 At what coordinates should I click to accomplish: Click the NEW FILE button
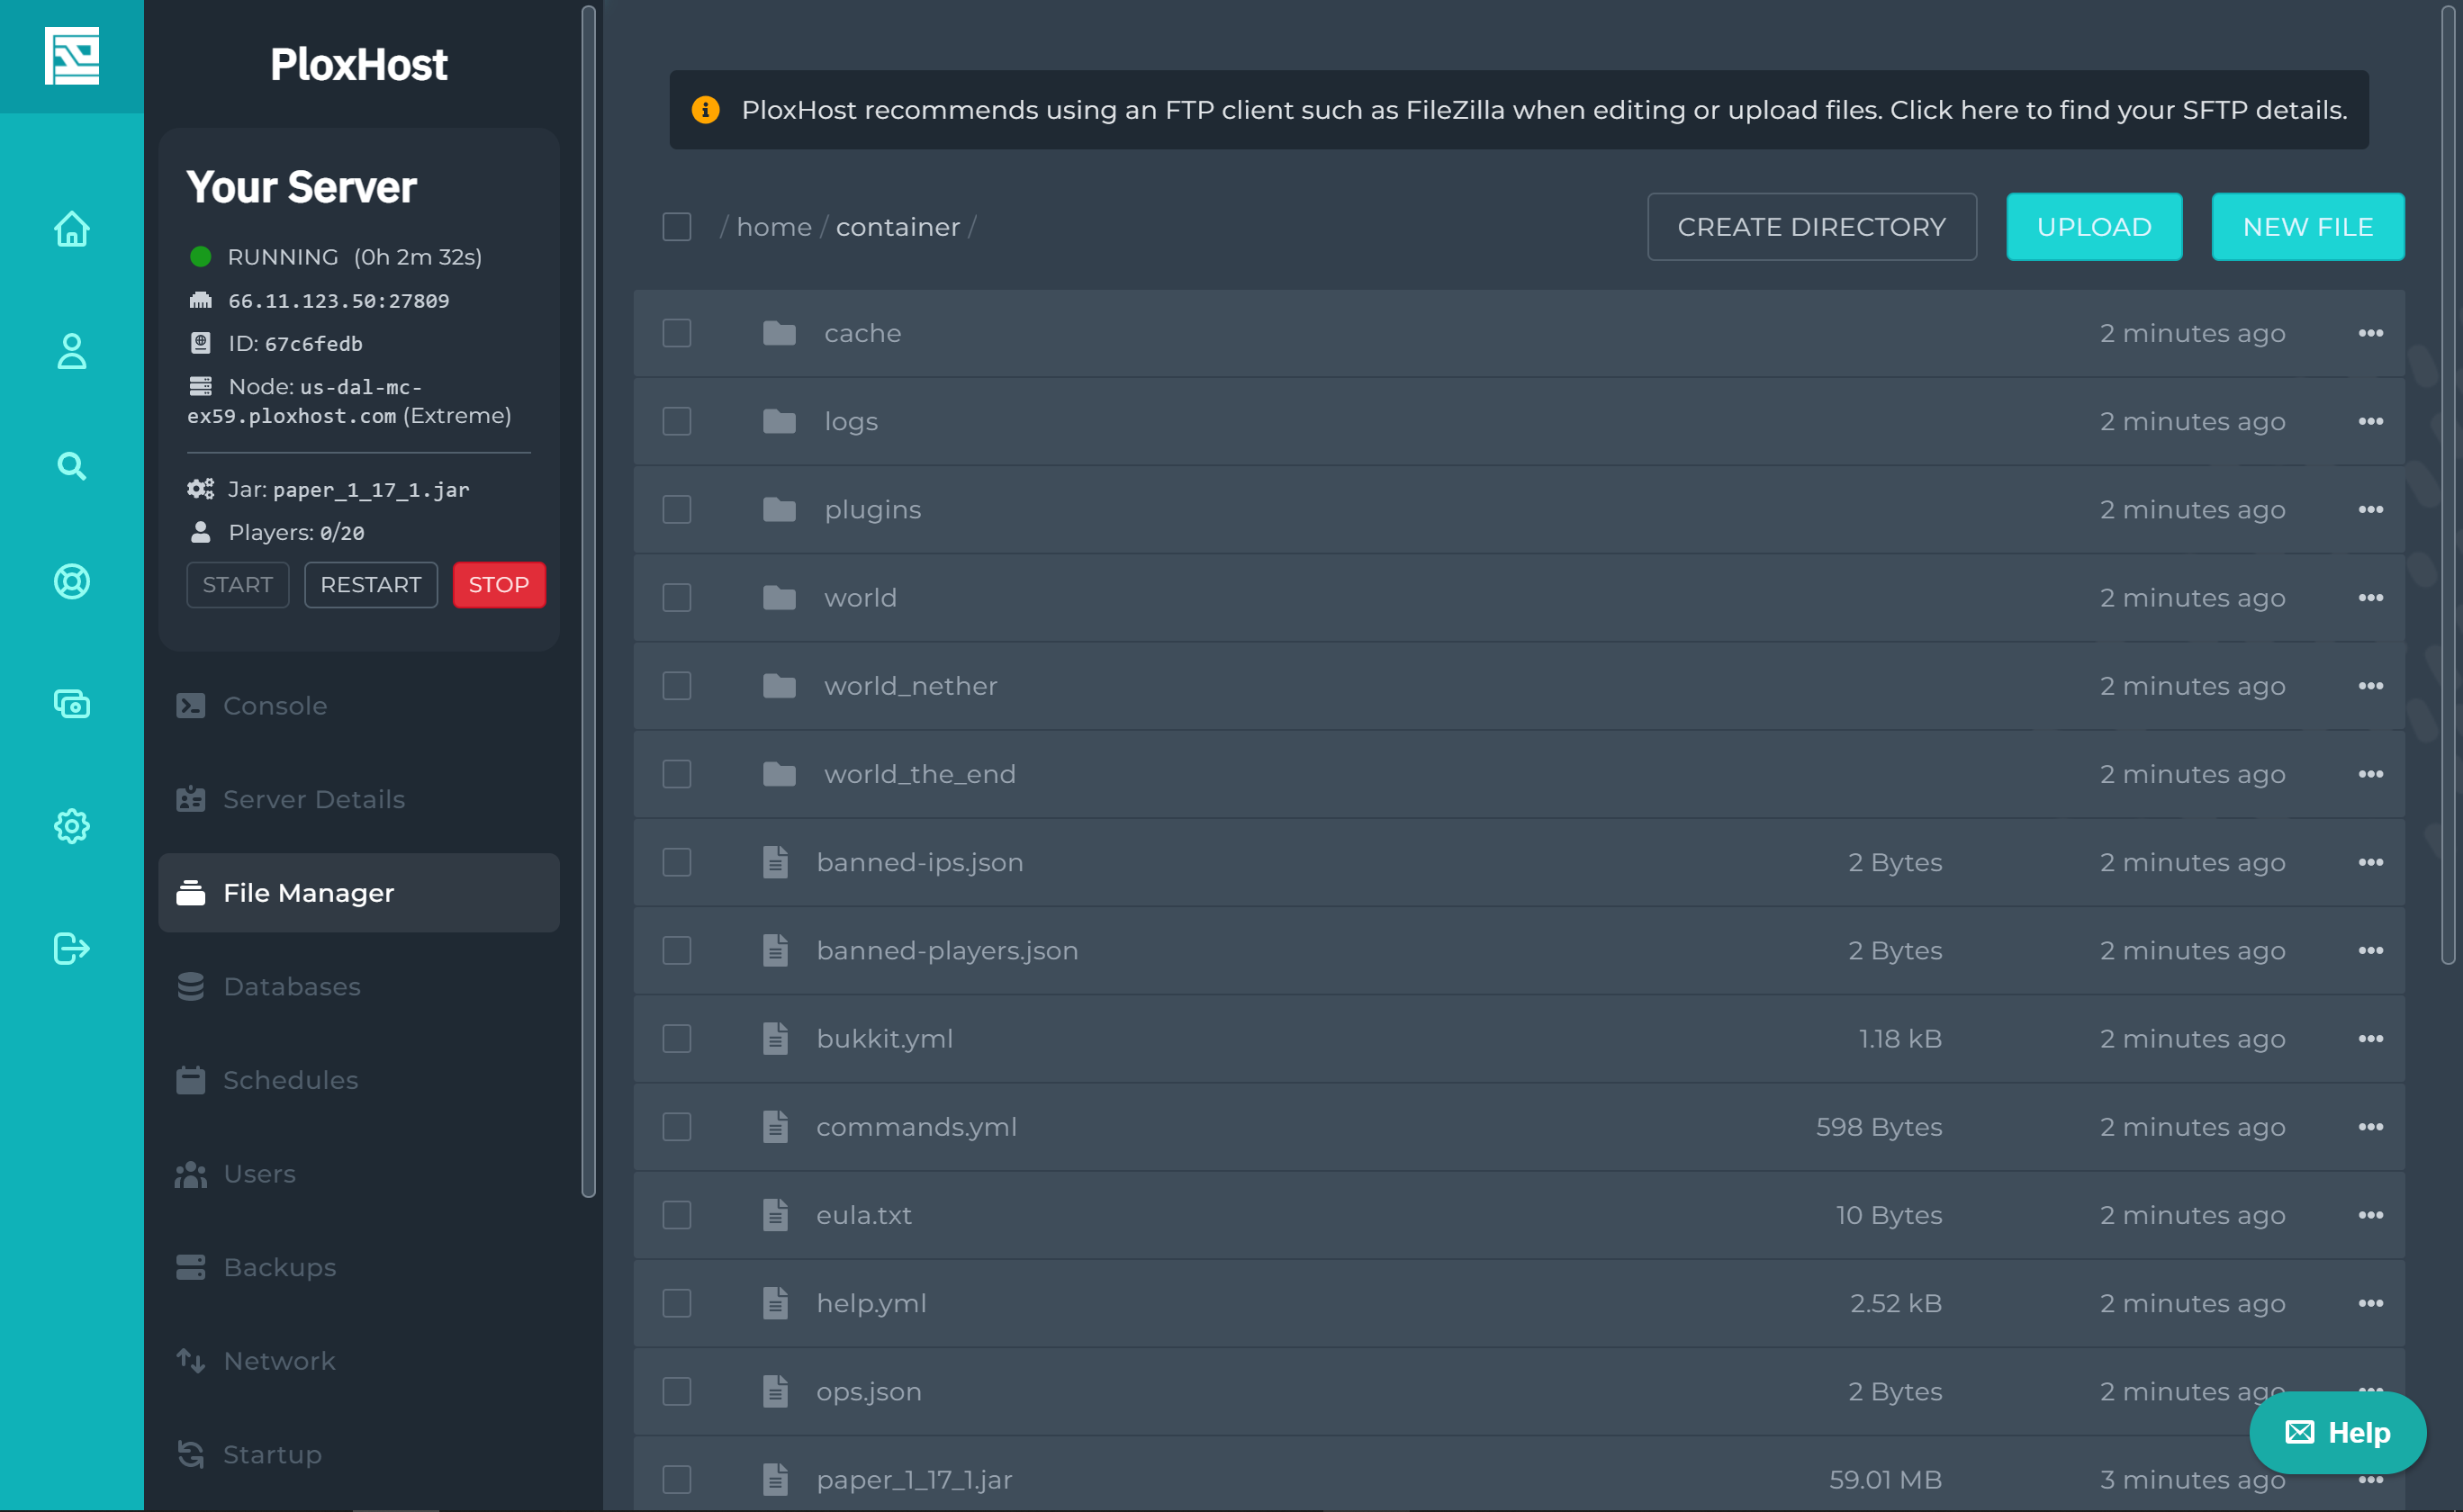click(2307, 227)
